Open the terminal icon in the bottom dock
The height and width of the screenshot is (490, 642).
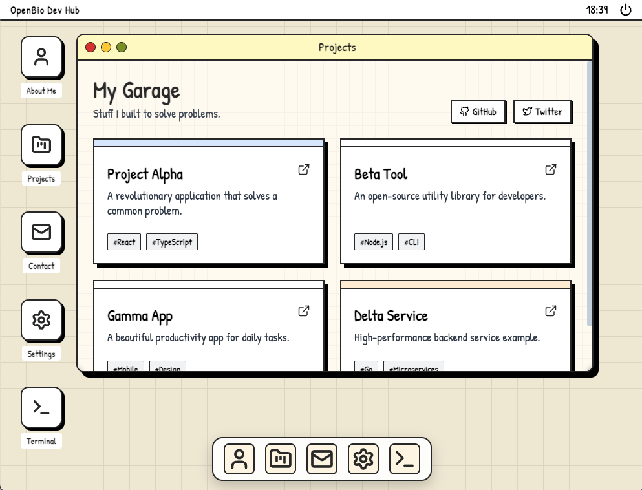pos(404,458)
